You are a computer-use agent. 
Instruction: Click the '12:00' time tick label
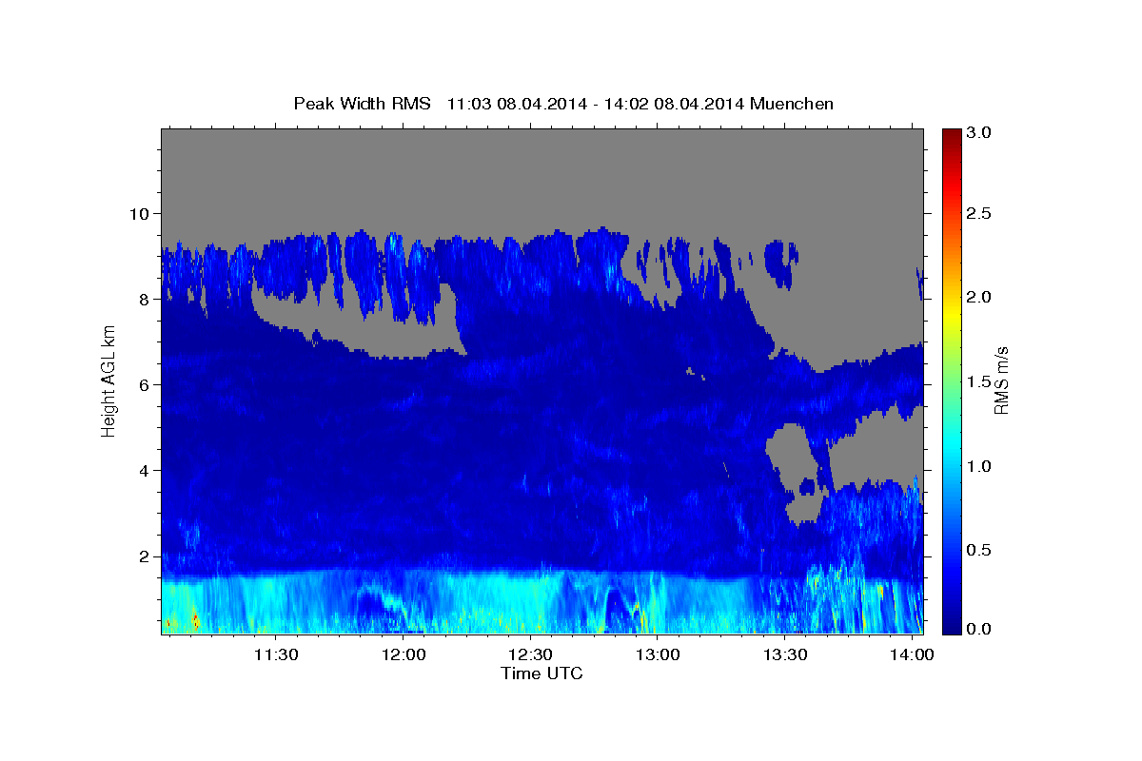[404, 656]
